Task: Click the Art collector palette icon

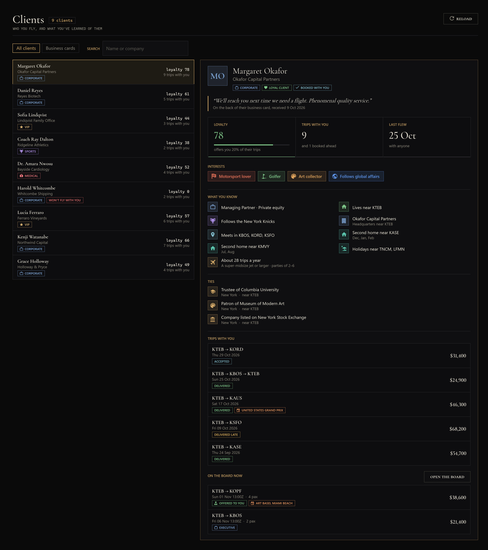Action: [x=293, y=176]
